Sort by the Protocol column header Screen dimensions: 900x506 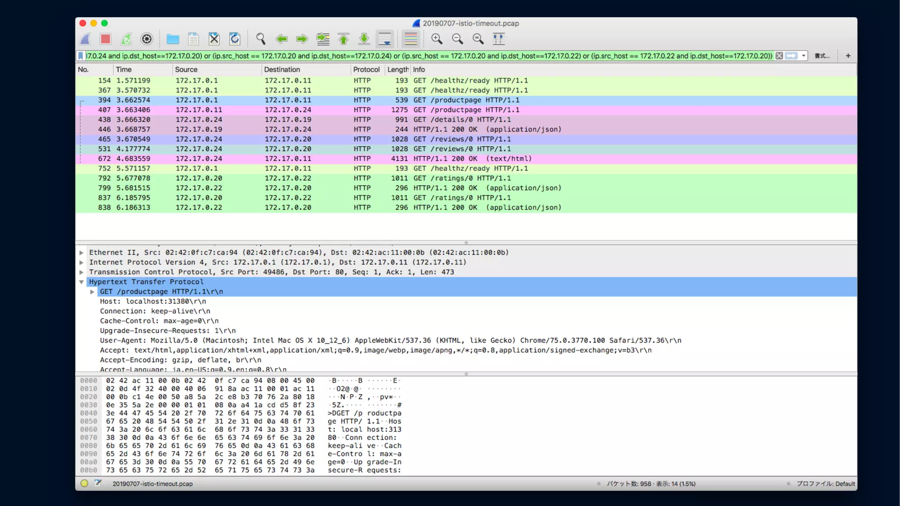tap(366, 69)
